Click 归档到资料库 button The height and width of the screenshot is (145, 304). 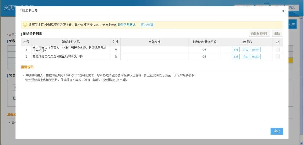click(259, 34)
